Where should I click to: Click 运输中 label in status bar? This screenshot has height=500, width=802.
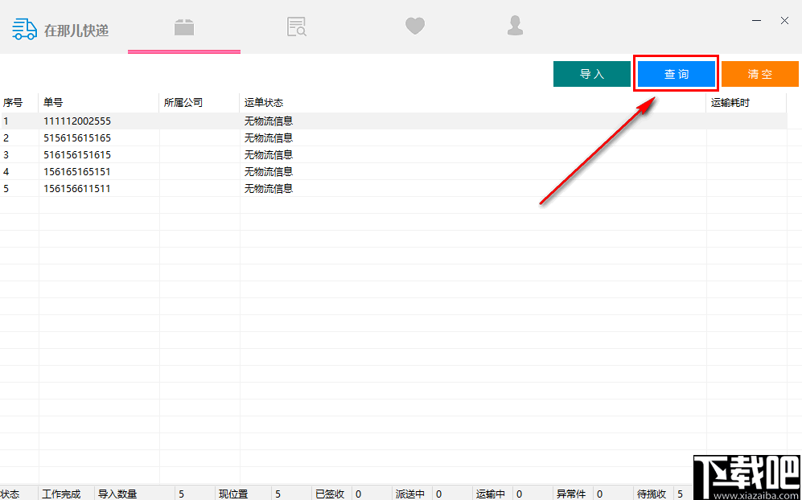(491, 494)
